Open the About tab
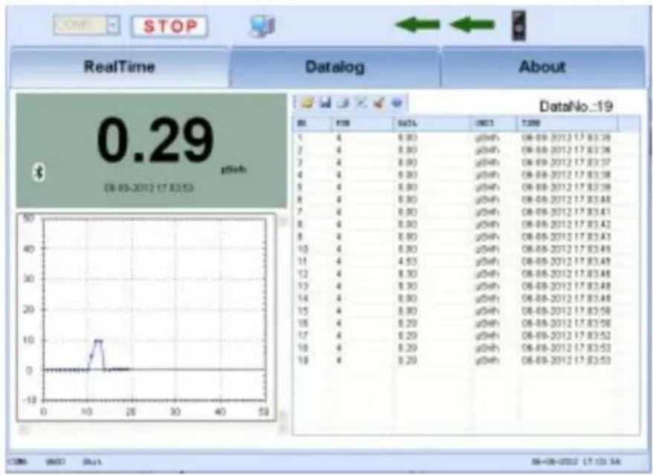Image resolution: width=653 pixels, height=475 pixels. pyautogui.click(x=542, y=67)
